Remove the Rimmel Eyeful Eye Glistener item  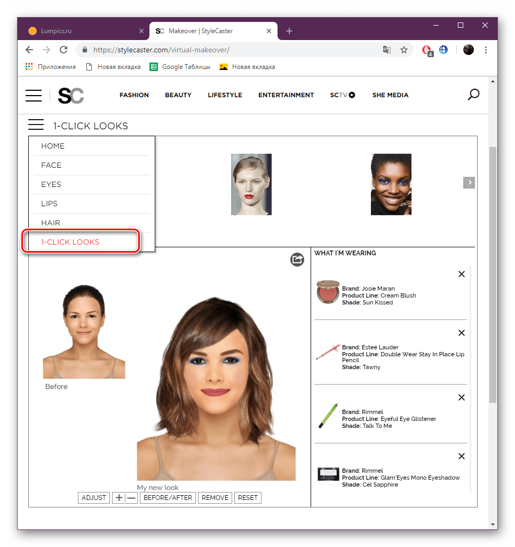(x=462, y=397)
